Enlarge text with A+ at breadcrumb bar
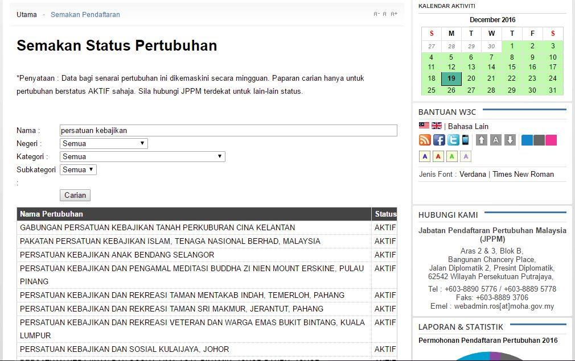Screen dimensions: 575x361 pyautogui.click(x=394, y=14)
